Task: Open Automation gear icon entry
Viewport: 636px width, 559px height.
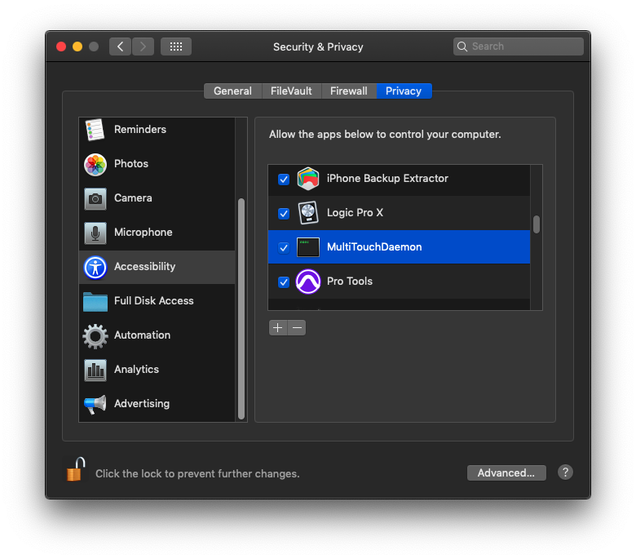Action: pos(95,335)
